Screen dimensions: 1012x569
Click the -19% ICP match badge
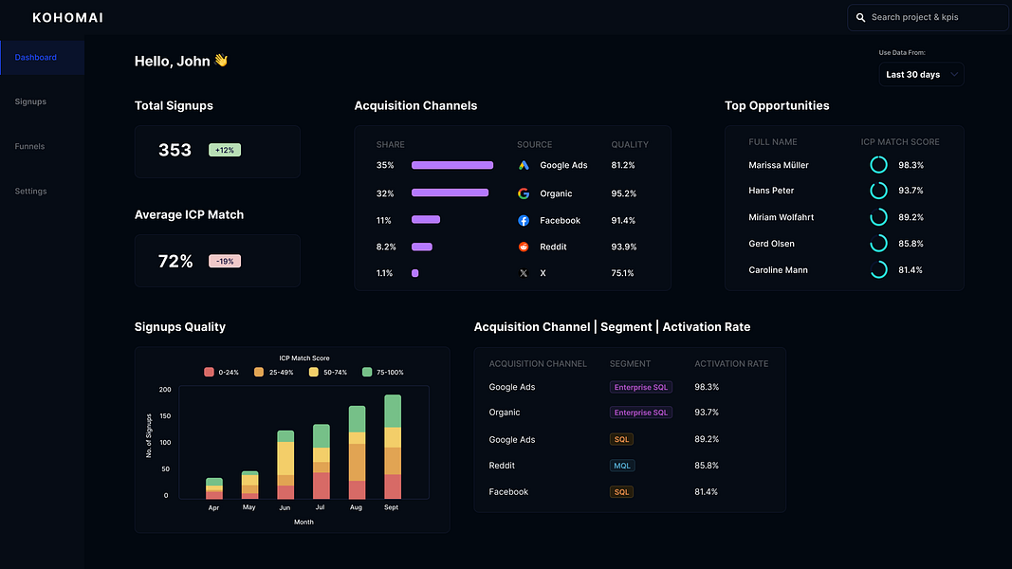(225, 262)
